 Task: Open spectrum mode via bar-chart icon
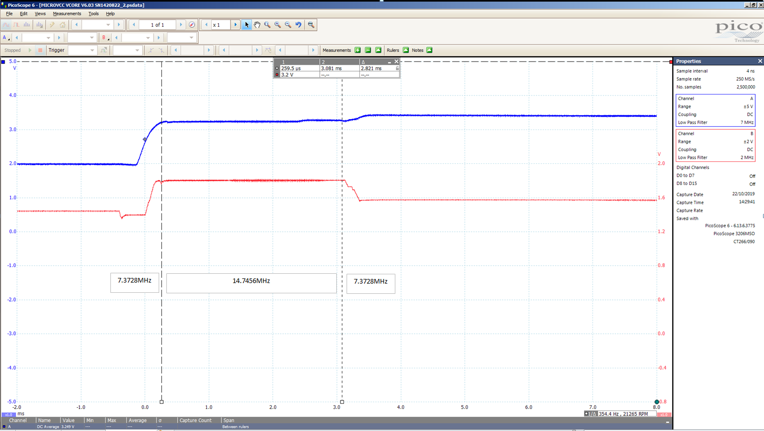pyautogui.click(x=26, y=24)
